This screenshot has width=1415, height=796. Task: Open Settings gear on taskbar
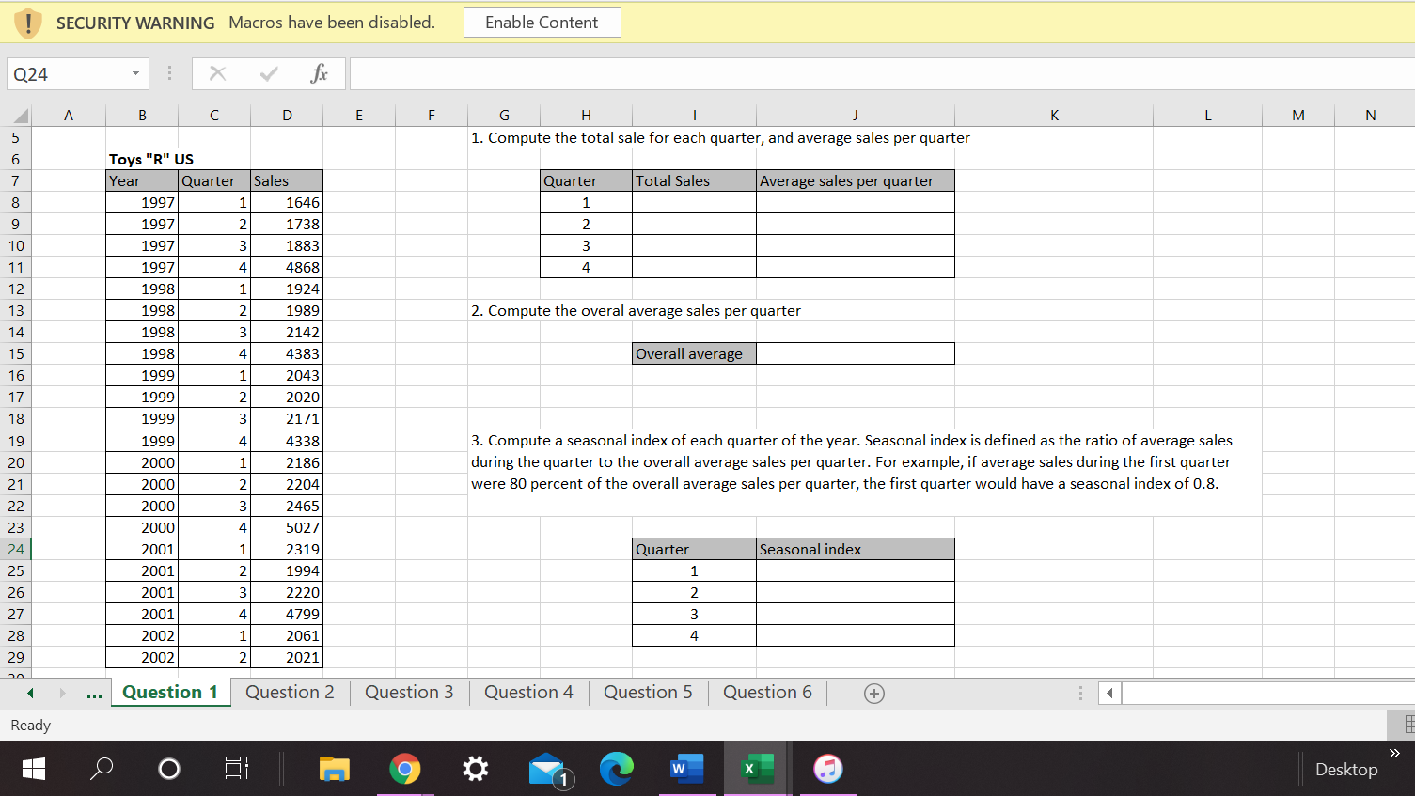pyautogui.click(x=476, y=769)
